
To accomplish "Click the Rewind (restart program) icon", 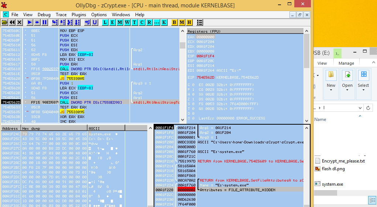I will pyautogui.click(x=12, y=22).
